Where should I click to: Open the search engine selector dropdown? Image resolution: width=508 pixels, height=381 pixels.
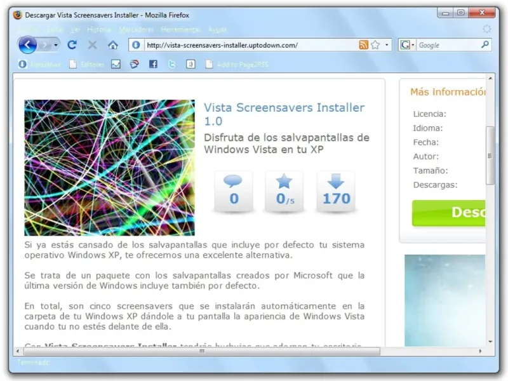click(x=407, y=44)
